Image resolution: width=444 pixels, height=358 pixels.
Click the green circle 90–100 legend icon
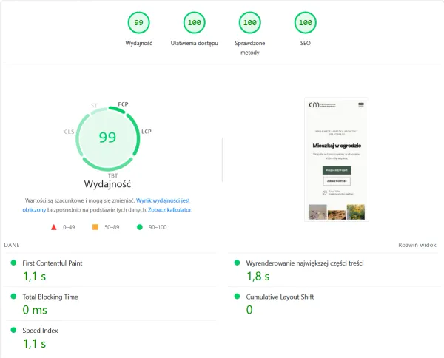click(x=140, y=227)
